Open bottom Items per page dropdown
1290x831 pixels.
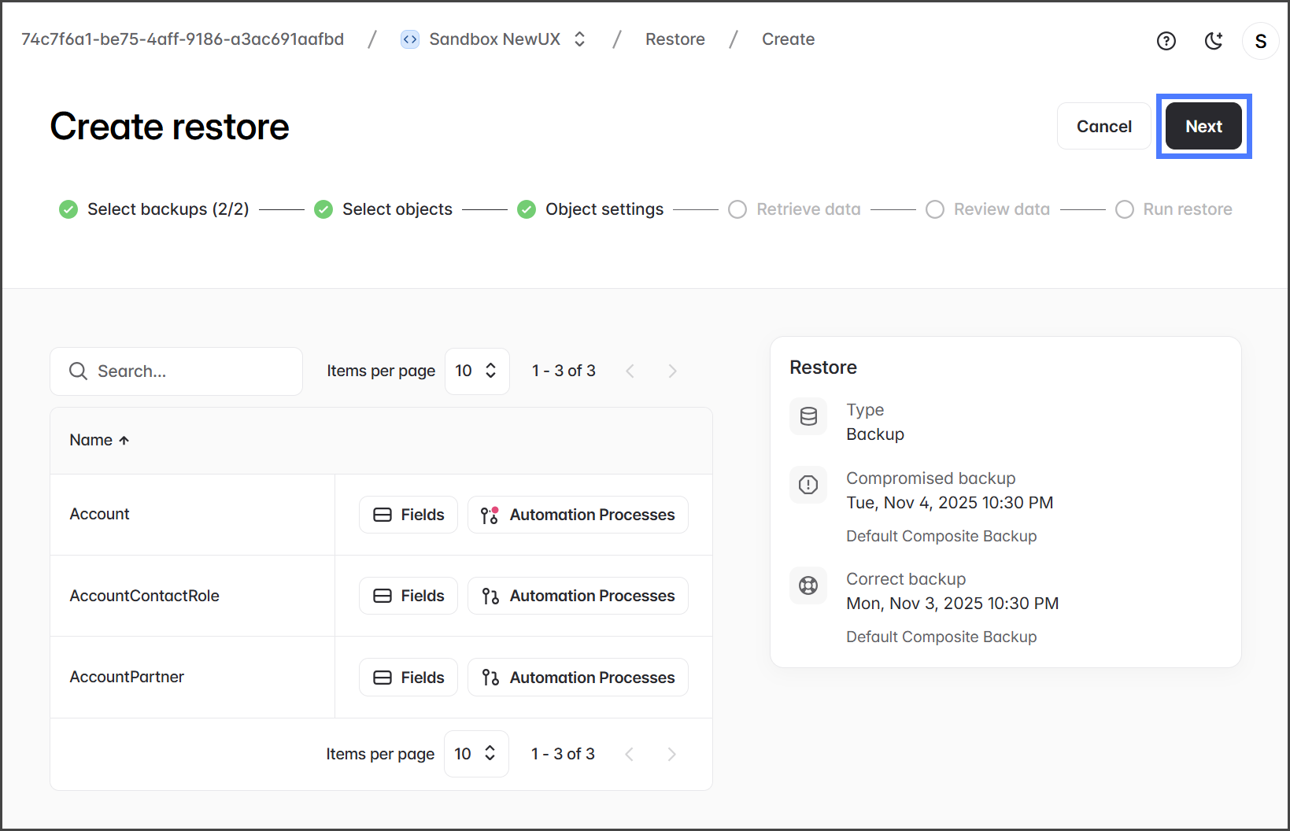475,754
